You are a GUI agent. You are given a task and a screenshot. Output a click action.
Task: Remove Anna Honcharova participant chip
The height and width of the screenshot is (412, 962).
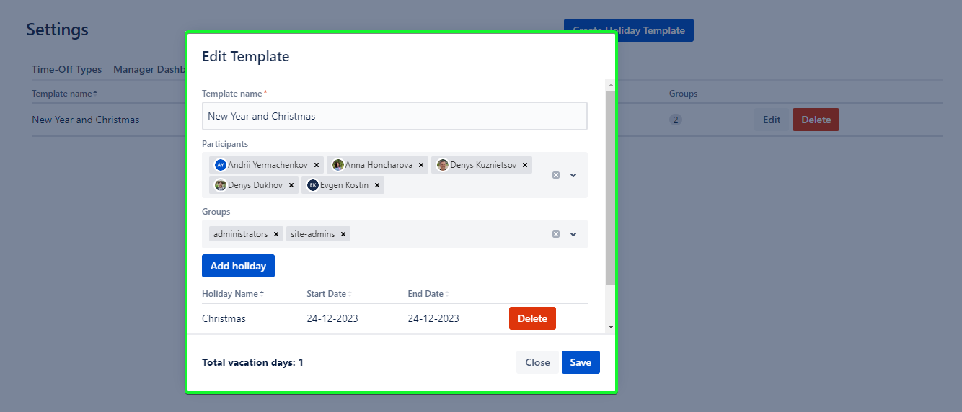[x=421, y=165]
